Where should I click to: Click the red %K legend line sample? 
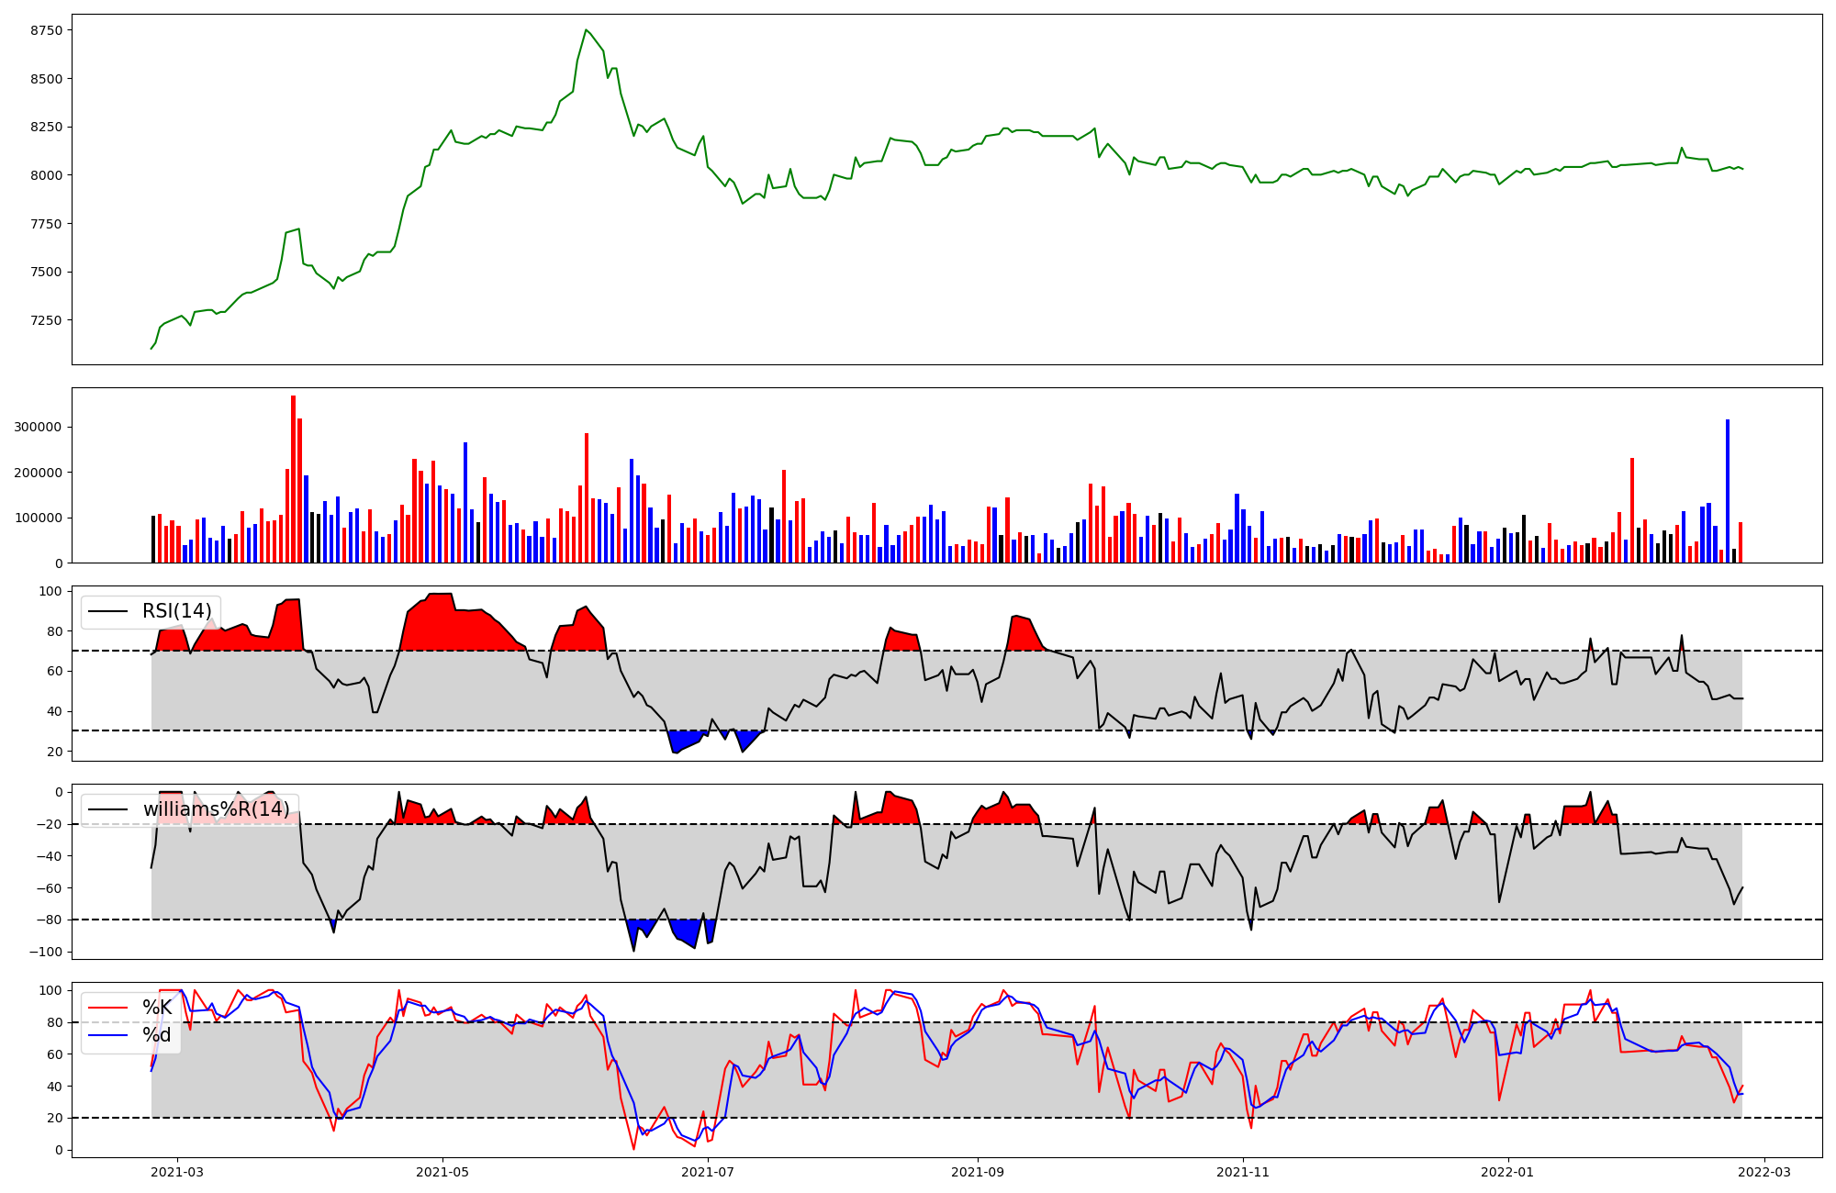[x=107, y=1008]
